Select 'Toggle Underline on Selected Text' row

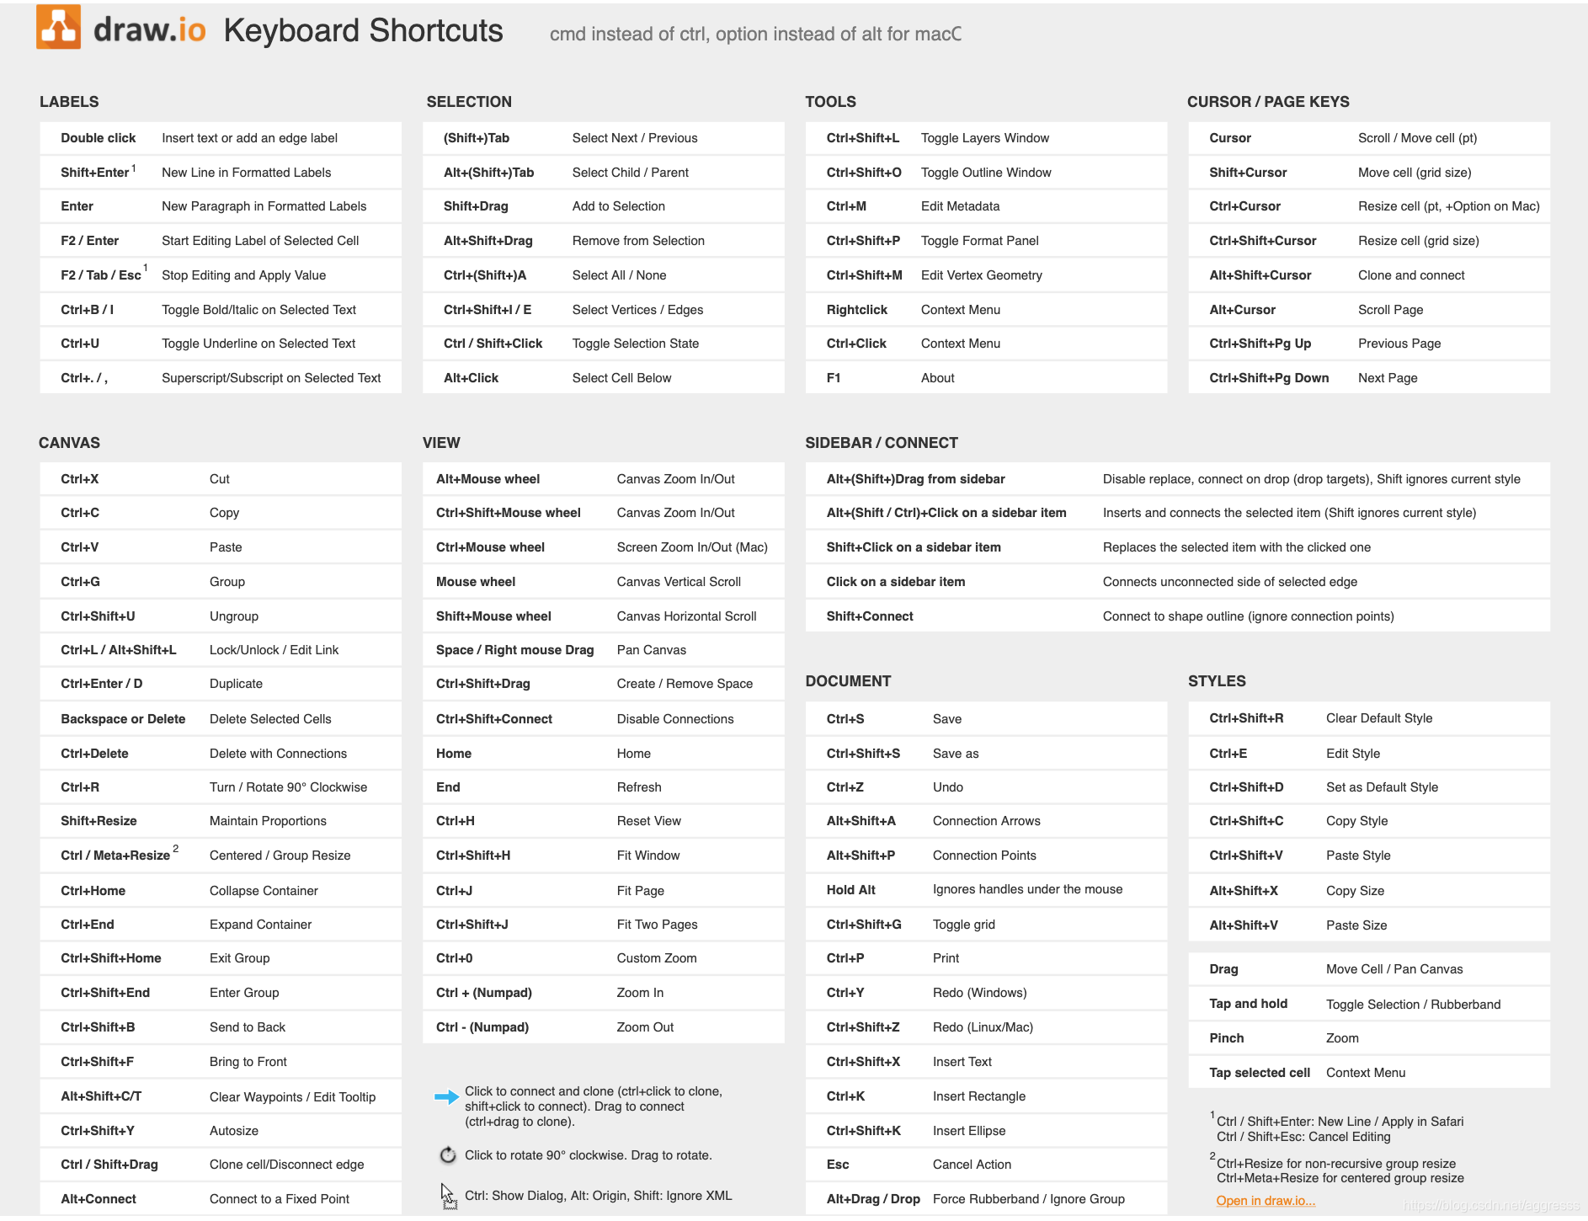(221, 344)
